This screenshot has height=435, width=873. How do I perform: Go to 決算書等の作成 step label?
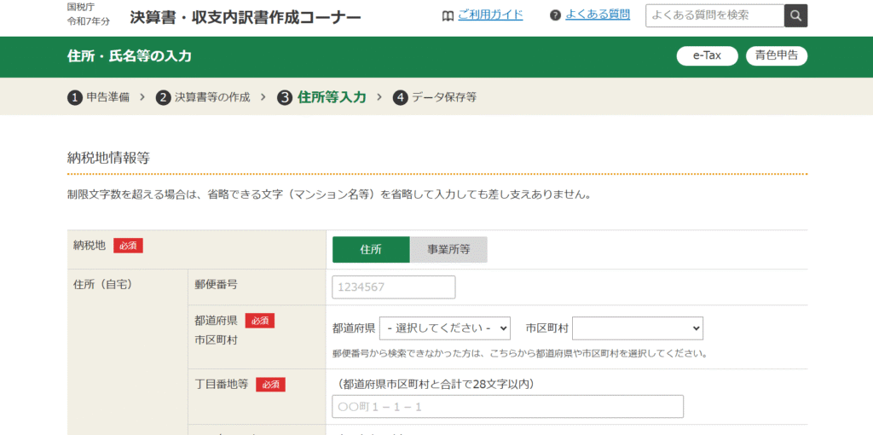click(212, 97)
